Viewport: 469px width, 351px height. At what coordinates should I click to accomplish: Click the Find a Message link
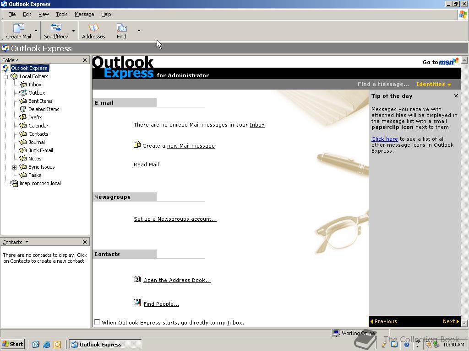[x=383, y=84]
